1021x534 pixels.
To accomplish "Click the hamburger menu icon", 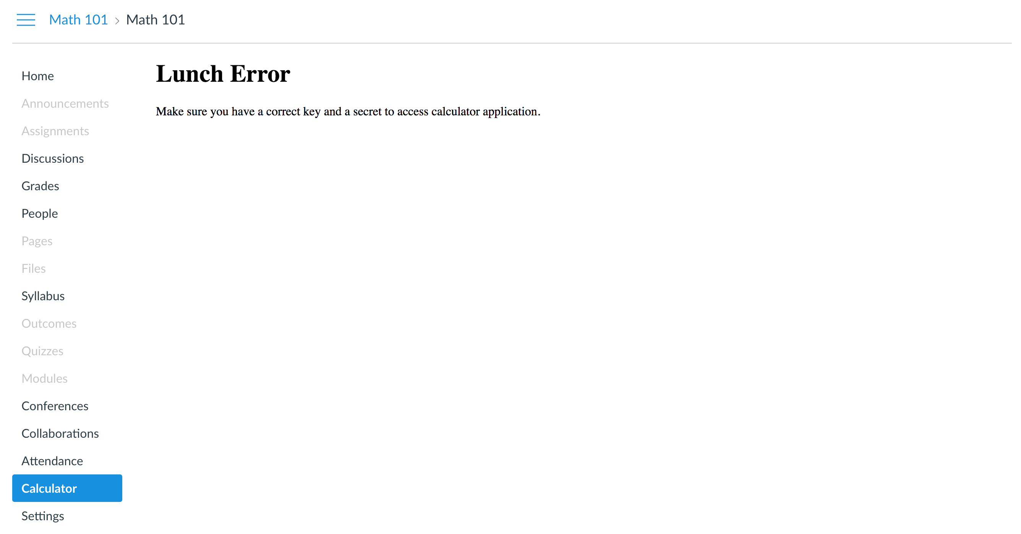I will 26,19.
